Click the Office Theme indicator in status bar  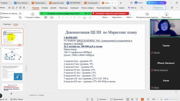coord(17,99)
